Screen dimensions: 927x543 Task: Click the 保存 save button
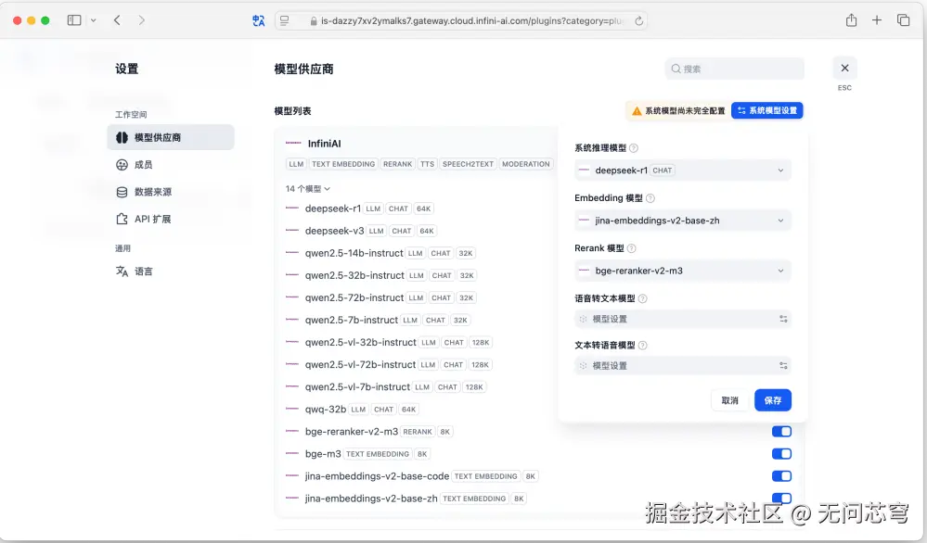[x=773, y=399]
